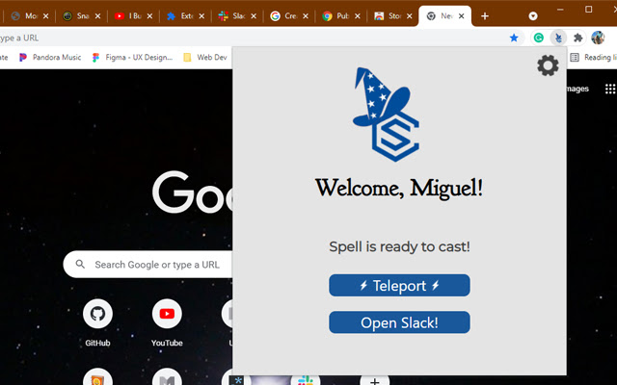Click the bookmark star icon
This screenshot has height=385, width=617.
pos(514,38)
